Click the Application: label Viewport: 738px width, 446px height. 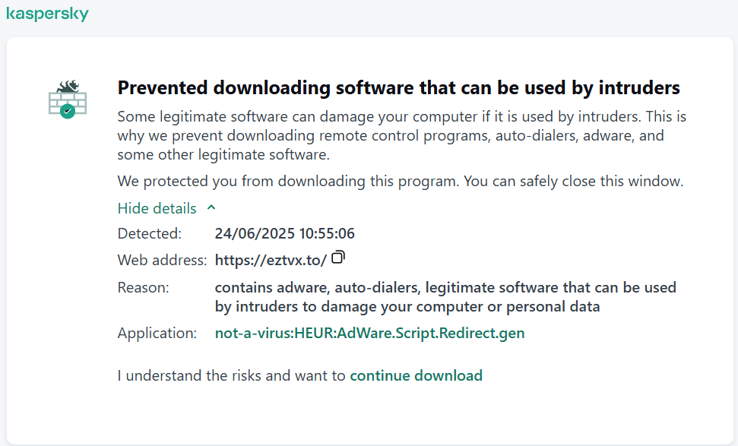[x=157, y=333]
